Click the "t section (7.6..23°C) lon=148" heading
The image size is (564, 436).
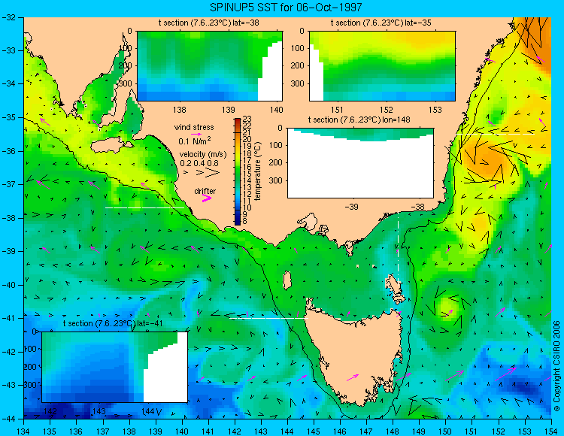click(359, 120)
